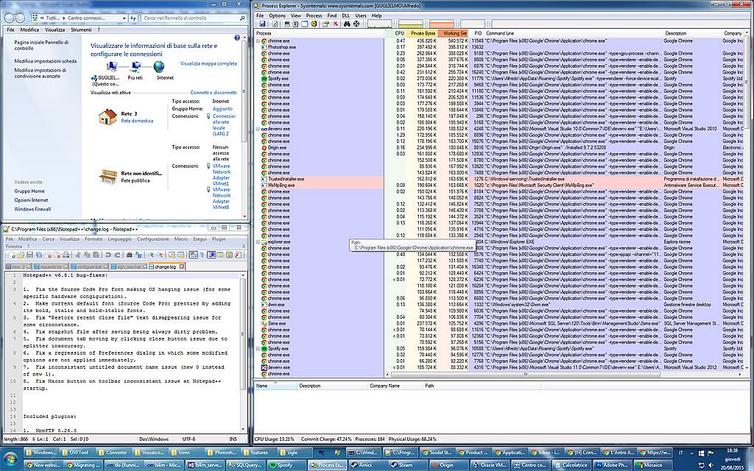Collapse the explorer.exe process tree node
754x471 pixels.
pos(258,241)
